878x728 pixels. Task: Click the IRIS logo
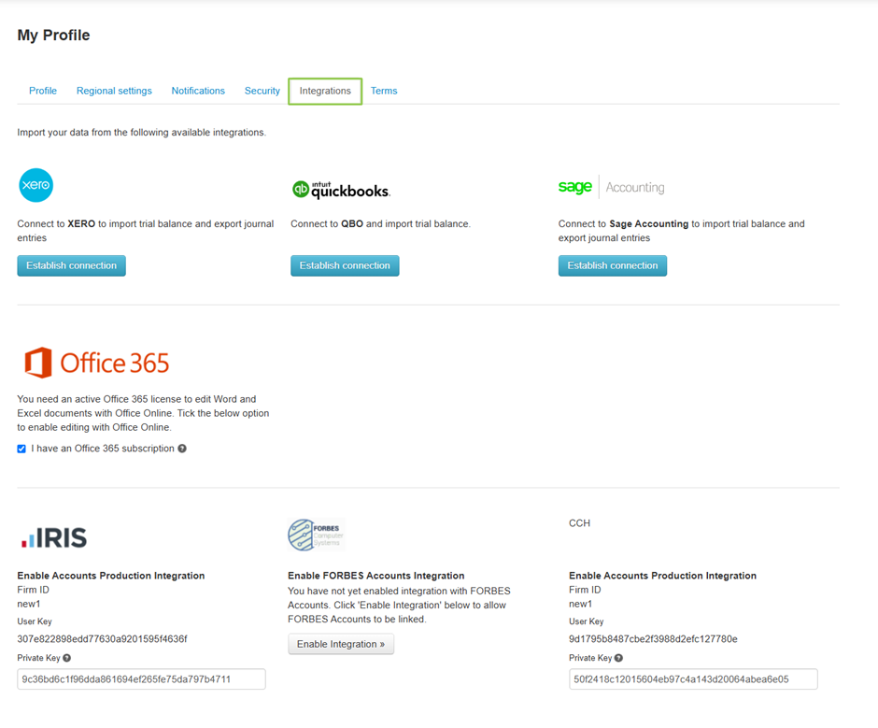click(53, 537)
